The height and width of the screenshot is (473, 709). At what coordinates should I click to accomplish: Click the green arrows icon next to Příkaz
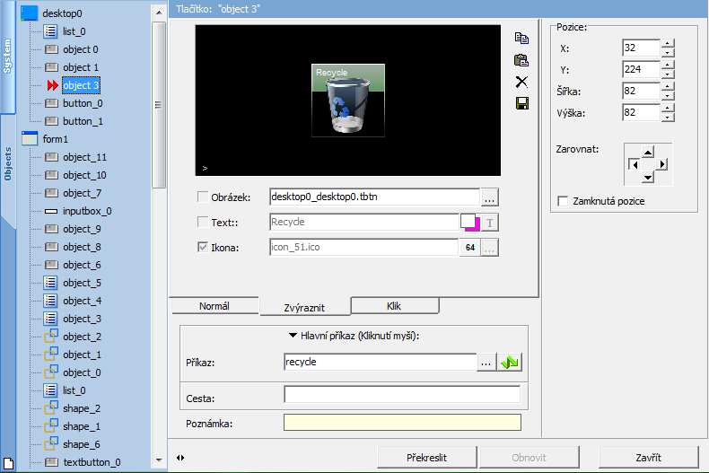pyautogui.click(x=510, y=363)
